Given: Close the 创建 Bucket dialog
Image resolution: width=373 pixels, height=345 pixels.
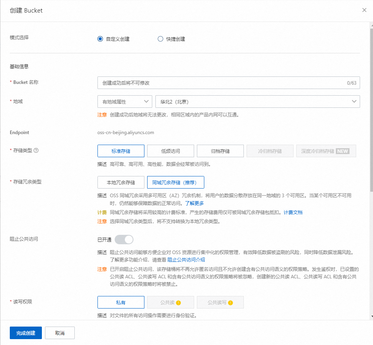Looking at the screenshot, I should point(364,10).
